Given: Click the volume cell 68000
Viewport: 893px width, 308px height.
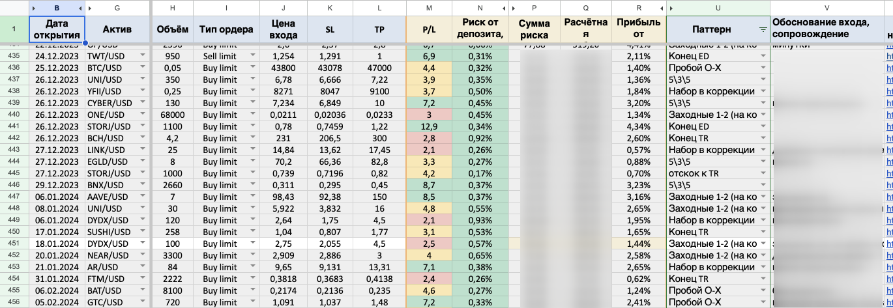Looking at the screenshot, I should pos(172,115).
